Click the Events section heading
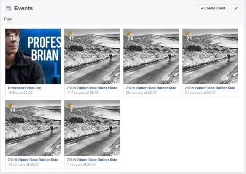246x174 pixels. click(23, 8)
